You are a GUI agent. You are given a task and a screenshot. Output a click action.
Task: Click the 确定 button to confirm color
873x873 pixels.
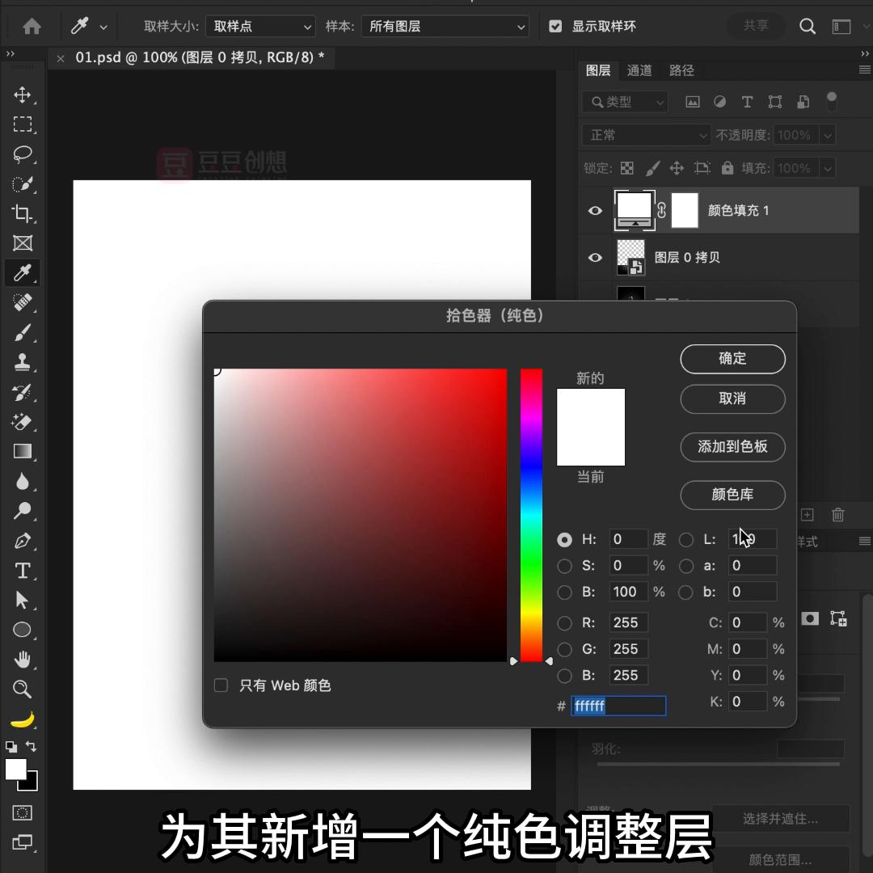pos(732,359)
